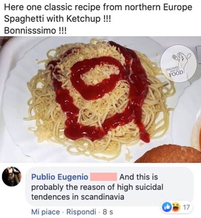Click the 'Bonnisssimo !!!' text line
This screenshot has height=218, width=201.
click(35, 30)
